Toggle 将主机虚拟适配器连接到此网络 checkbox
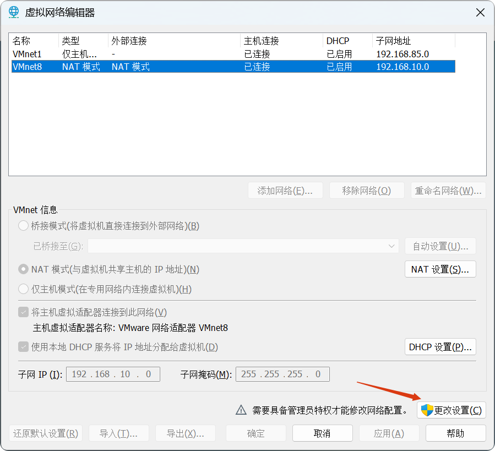The height and width of the screenshot is (451, 495). pyautogui.click(x=23, y=312)
